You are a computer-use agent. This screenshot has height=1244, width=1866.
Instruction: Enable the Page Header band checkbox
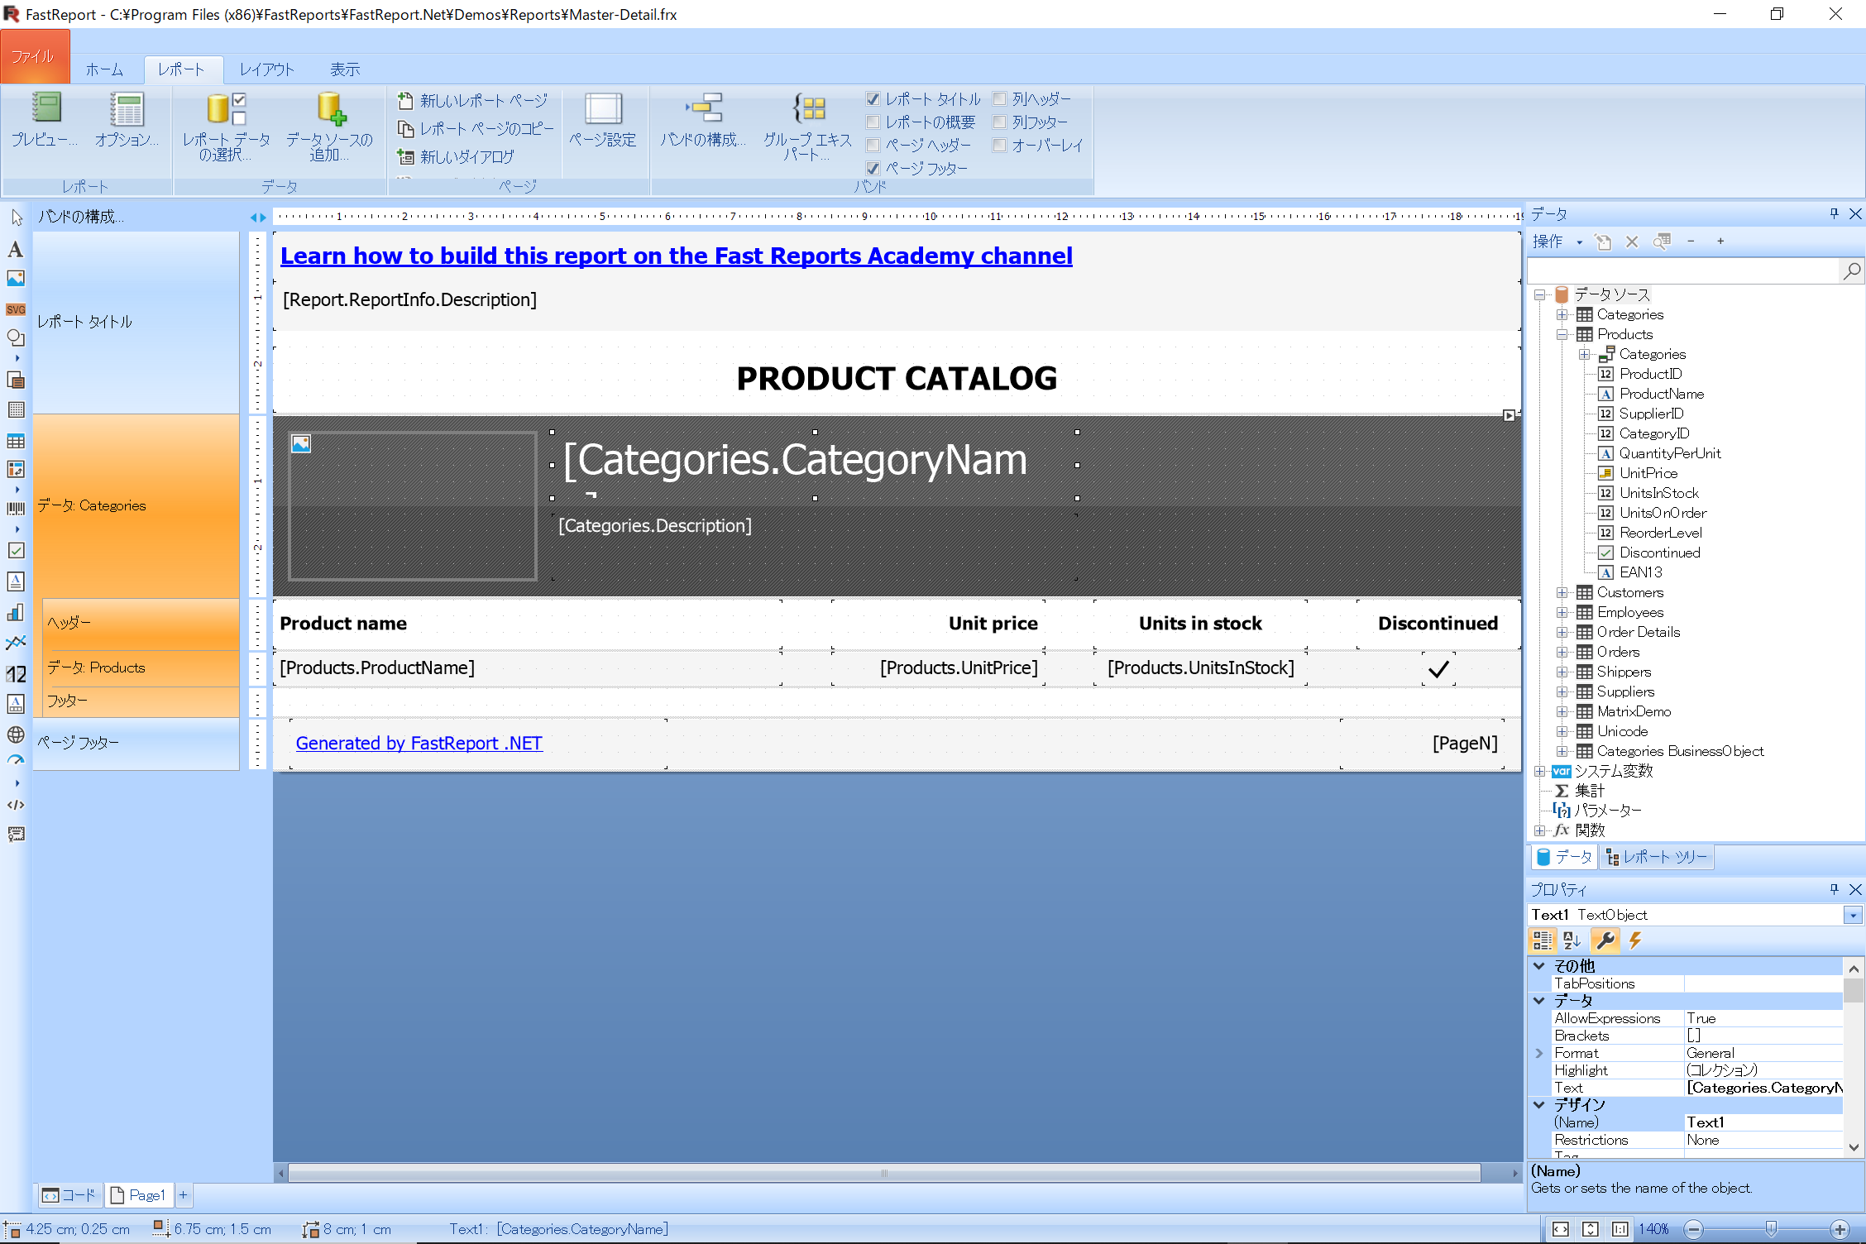(873, 146)
